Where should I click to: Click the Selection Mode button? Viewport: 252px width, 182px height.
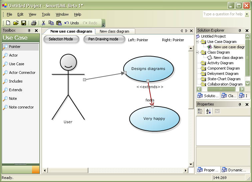(x=61, y=39)
